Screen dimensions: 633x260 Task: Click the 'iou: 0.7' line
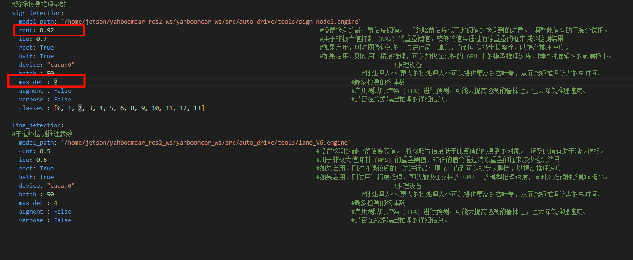point(33,39)
